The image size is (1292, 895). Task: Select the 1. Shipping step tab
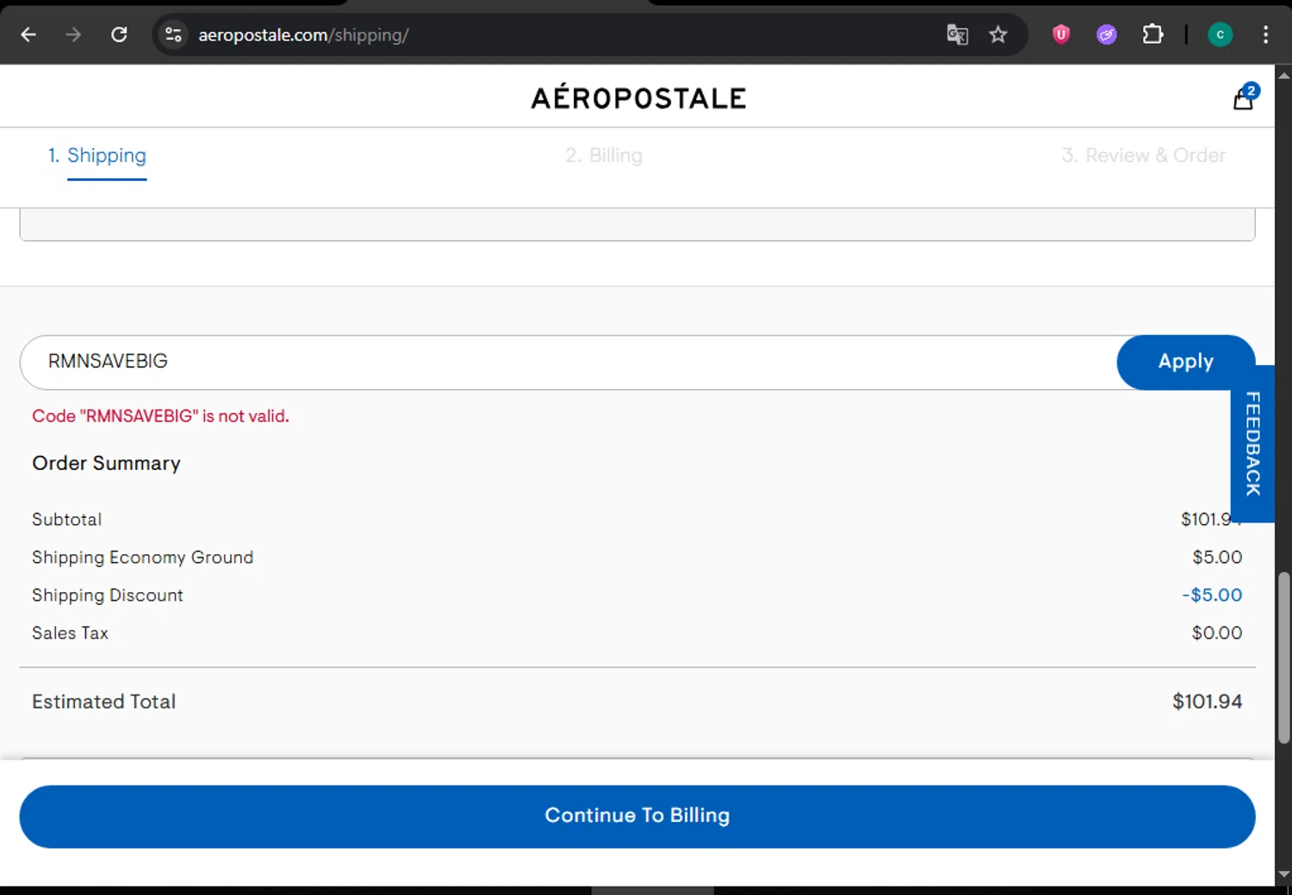97,156
